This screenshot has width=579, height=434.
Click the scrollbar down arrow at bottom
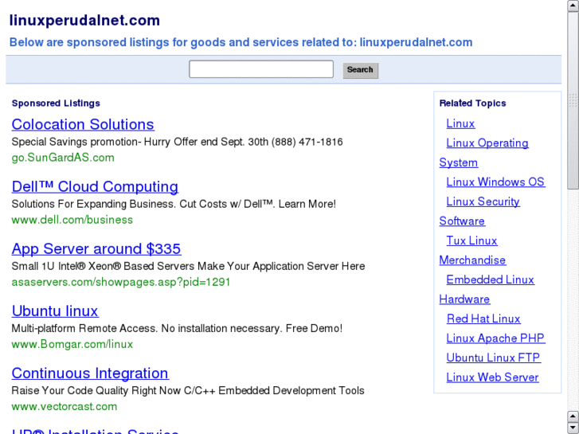[573, 428]
